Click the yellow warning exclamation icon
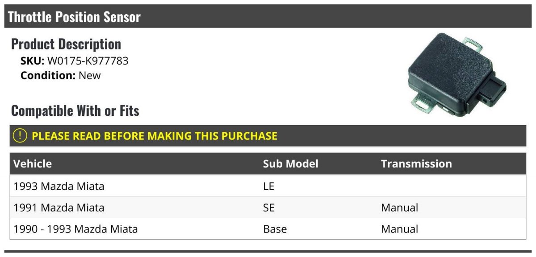This screenshot has height=257, width=536. (x=20, y=135)
